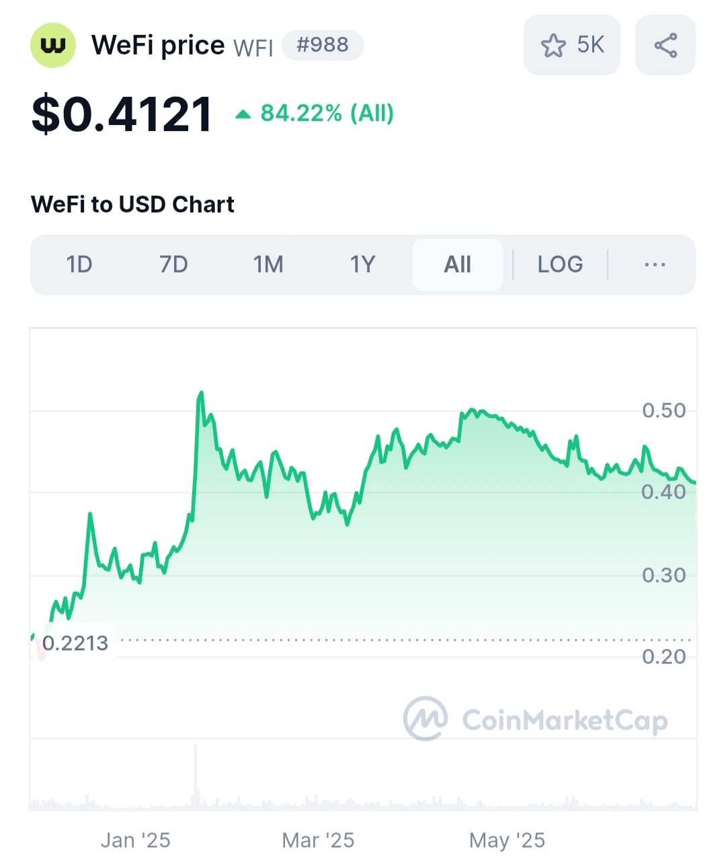Tap the $0.4121 current price

pyautogui.click(x=122, y=114)
